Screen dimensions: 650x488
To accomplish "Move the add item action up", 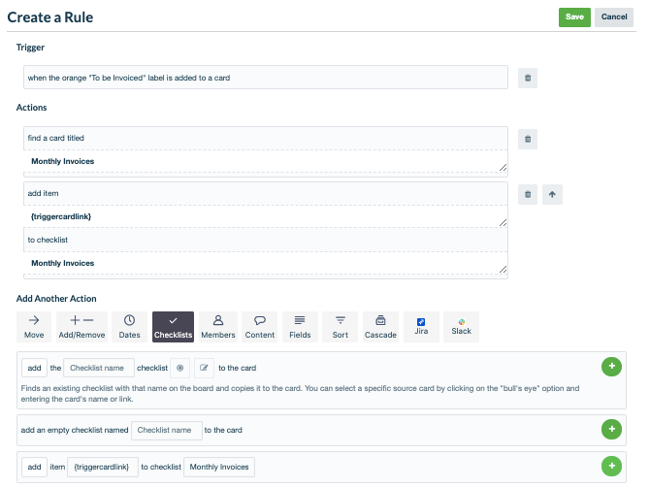I will click(552, 194).
